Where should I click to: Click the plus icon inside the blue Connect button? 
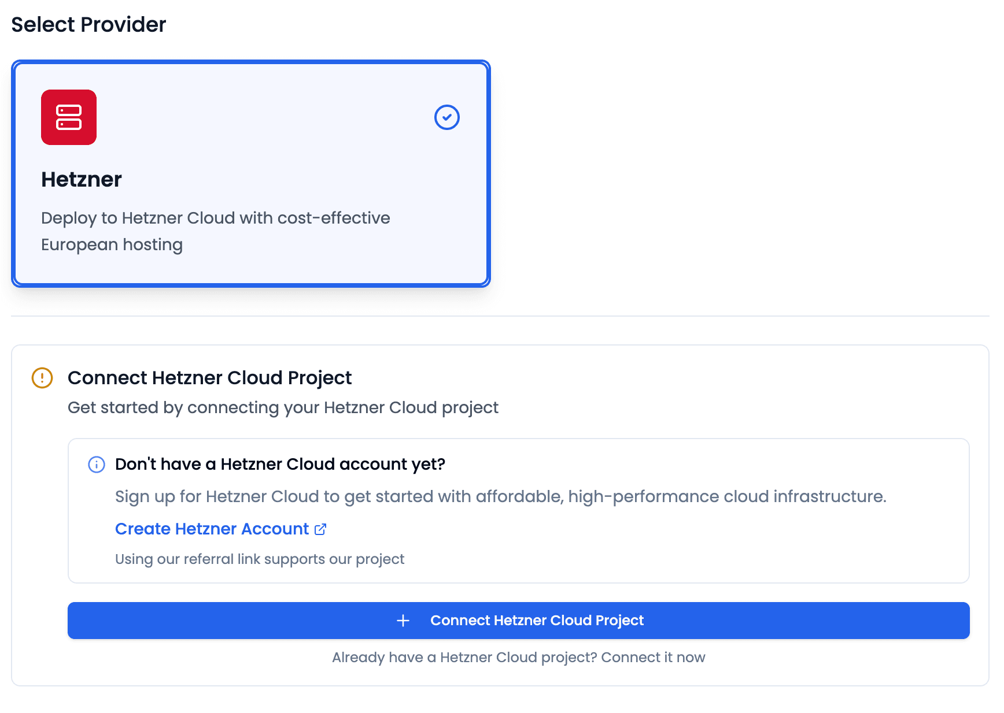403,620
